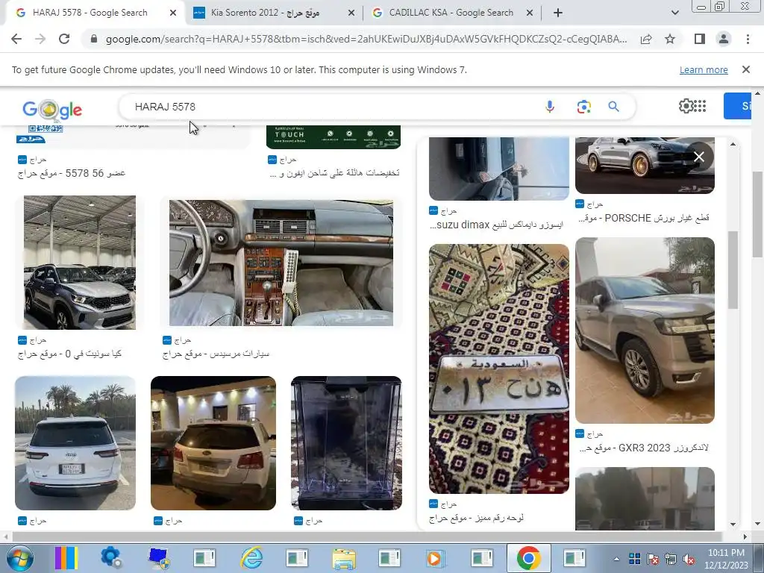The height and width of the screenshot is (573, 764).
Task: Open Internet Explorer from the taskbar
Action: click(x=251, y=558)
